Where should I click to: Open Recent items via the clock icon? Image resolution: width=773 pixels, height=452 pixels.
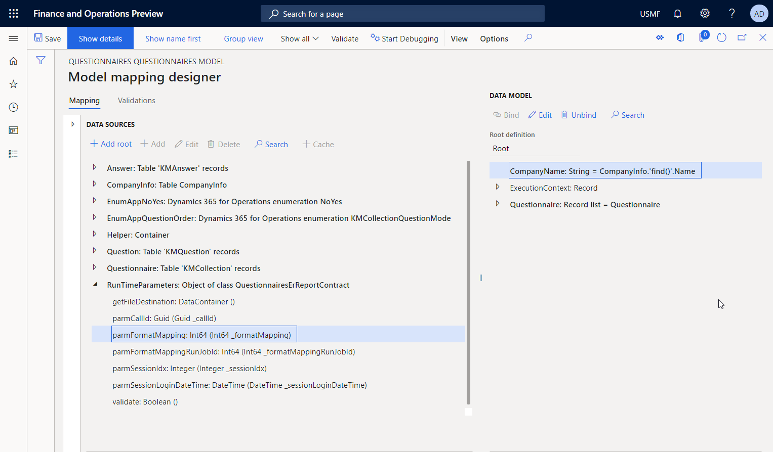(x=13, y=107)
